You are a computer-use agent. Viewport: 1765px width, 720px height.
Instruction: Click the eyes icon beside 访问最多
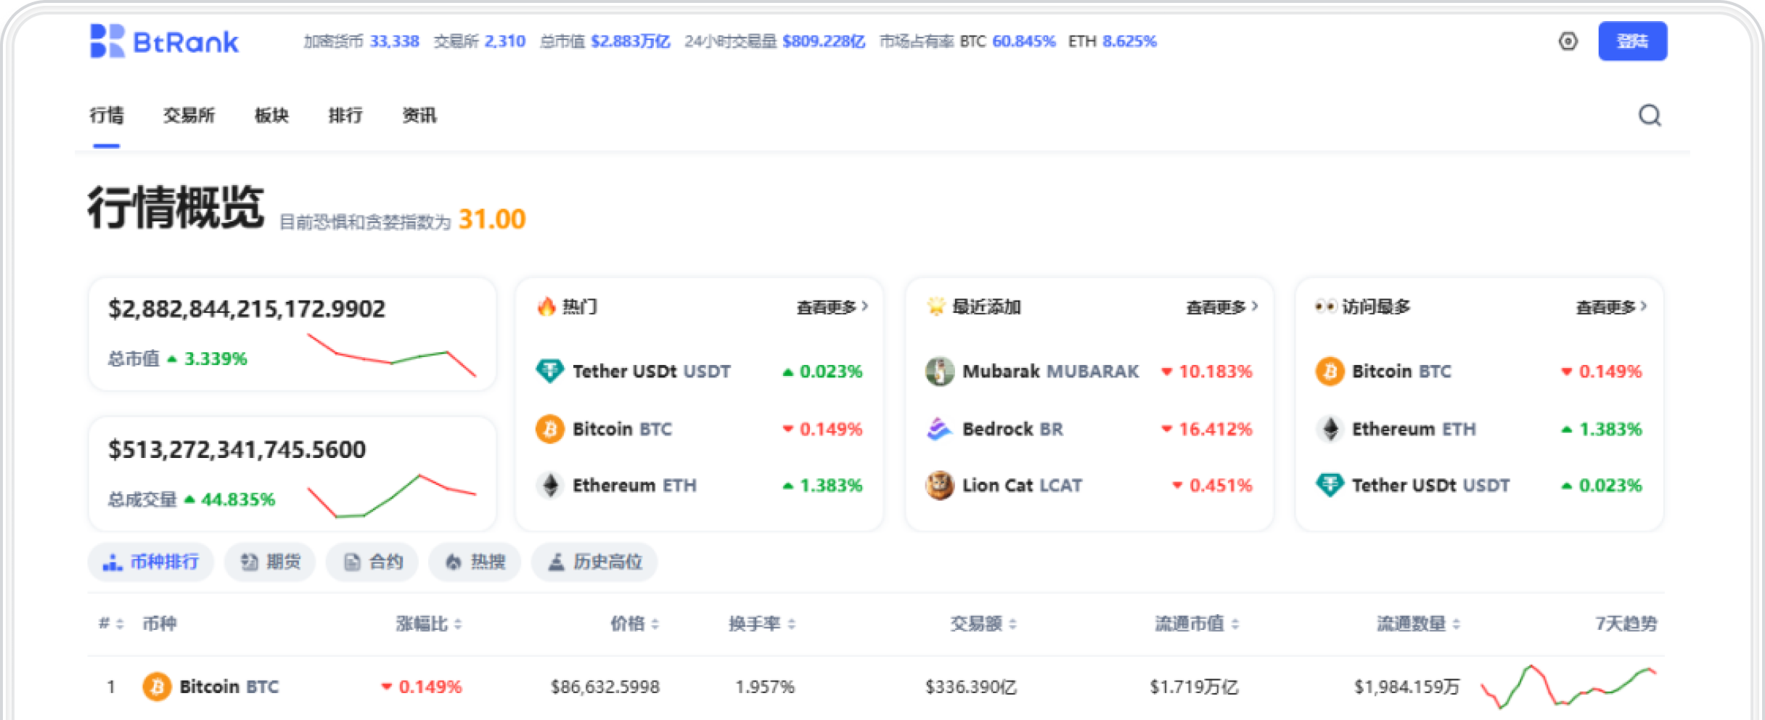pos(1325,306)
